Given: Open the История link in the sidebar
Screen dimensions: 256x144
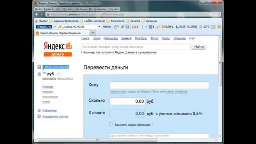Looking at the screenshot, I should (48, 87).
